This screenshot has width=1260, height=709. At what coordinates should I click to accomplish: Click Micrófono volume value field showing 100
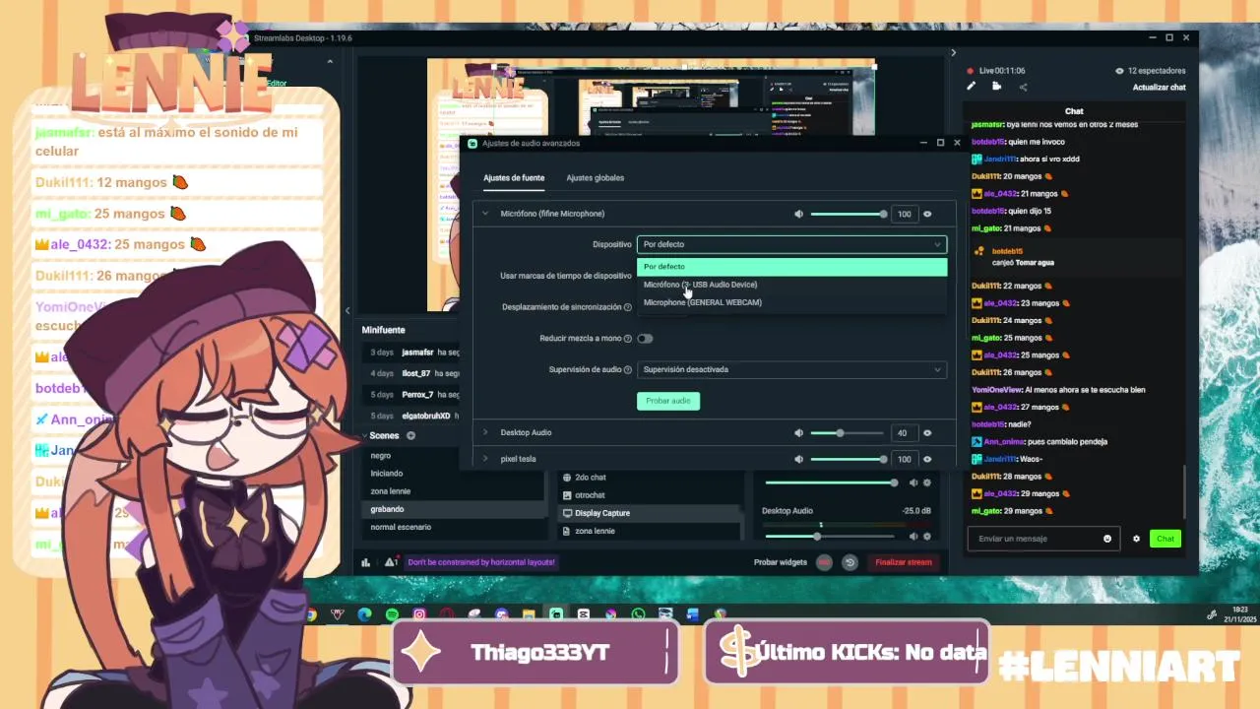(x=904, y=214)
